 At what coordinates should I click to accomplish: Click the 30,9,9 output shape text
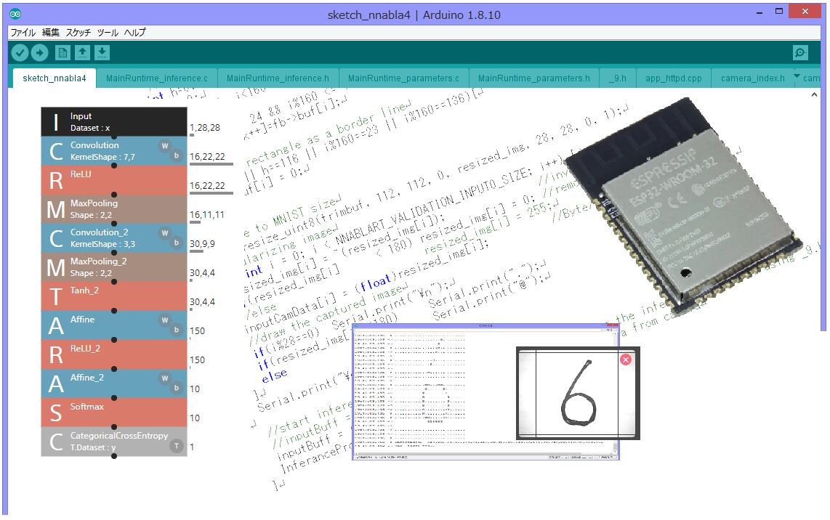[x=202, y=244]
